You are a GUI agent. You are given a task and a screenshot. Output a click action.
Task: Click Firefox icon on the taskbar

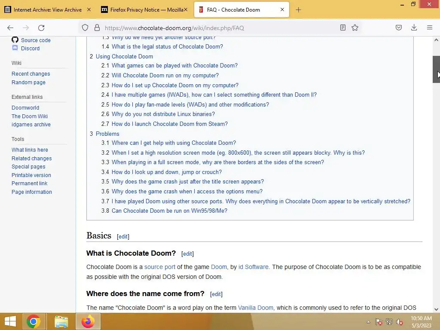click(x=88, y=321)
